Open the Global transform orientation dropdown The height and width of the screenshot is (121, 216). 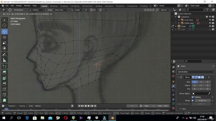pyautogui.click(x=77, y=10)
